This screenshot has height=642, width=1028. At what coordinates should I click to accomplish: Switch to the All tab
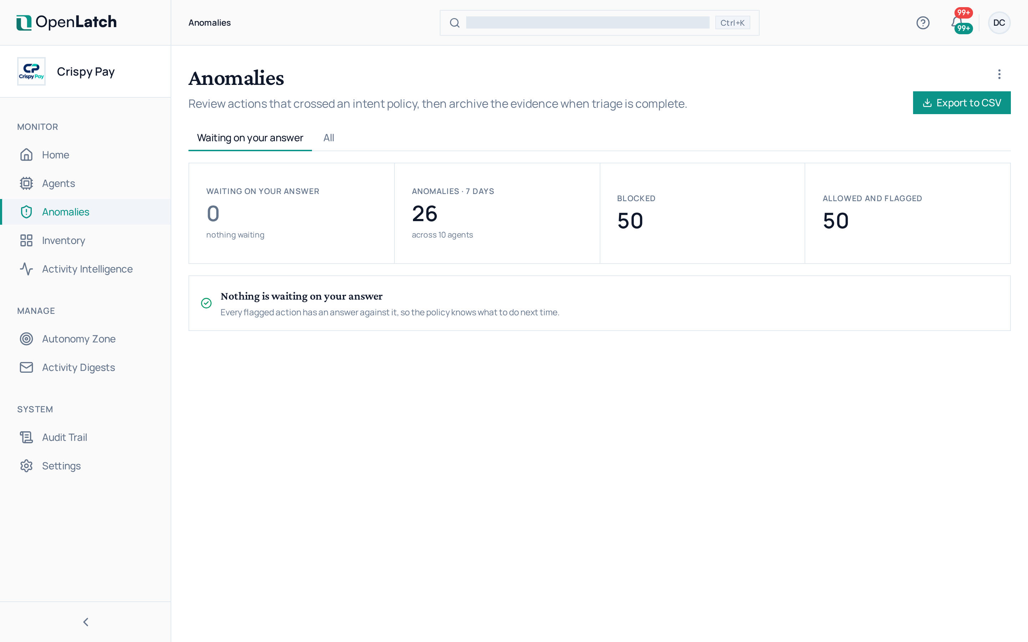pos(328,138)
